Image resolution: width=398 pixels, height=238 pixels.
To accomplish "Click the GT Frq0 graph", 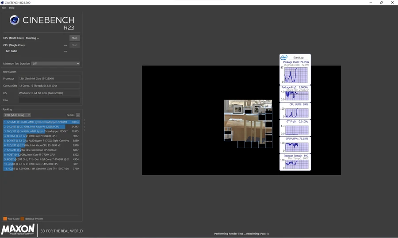I will (297, 130).
